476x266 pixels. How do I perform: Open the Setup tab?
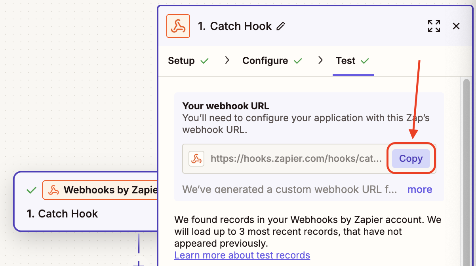pos(188,61)
